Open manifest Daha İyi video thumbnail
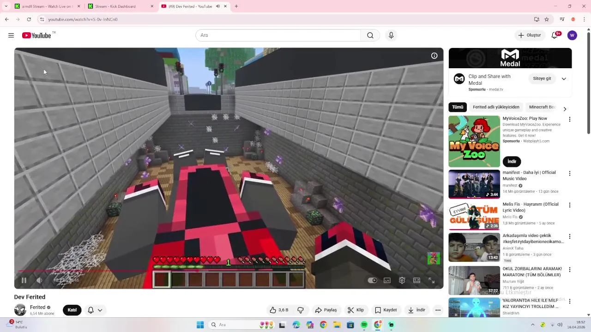591x332 pixels. (x=474, y=184)
